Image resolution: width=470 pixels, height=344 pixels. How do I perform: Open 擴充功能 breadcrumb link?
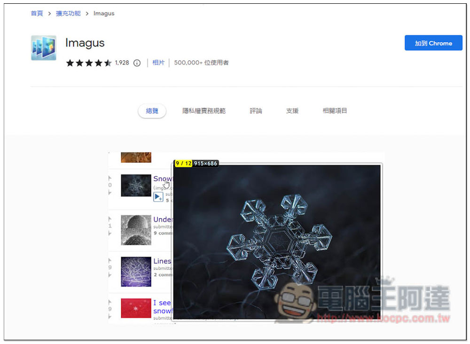(x=68, y=14)
